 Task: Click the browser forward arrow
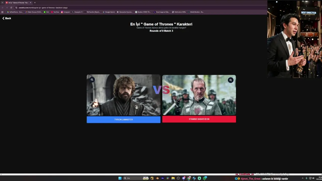pos(7,8)
